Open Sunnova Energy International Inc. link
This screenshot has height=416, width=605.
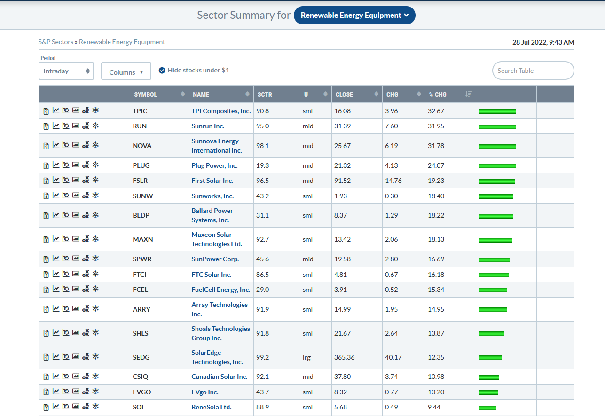pyautogui.click(x=217, y=146)
